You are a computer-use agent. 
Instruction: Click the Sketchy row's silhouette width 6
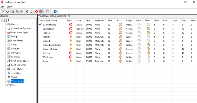tap(155, 53)
